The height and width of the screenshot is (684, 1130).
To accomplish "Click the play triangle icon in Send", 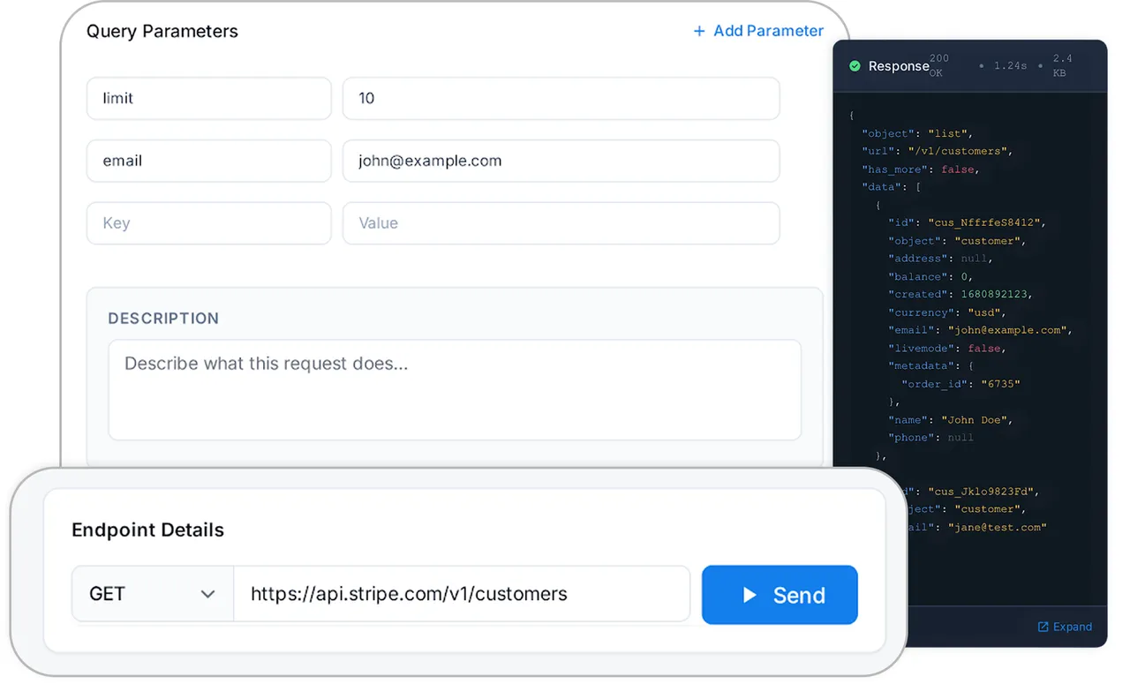I will pos(750,595).
